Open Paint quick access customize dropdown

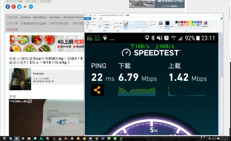point(98,15)
